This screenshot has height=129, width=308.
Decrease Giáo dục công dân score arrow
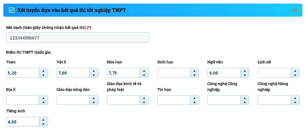tap(94, 102)
